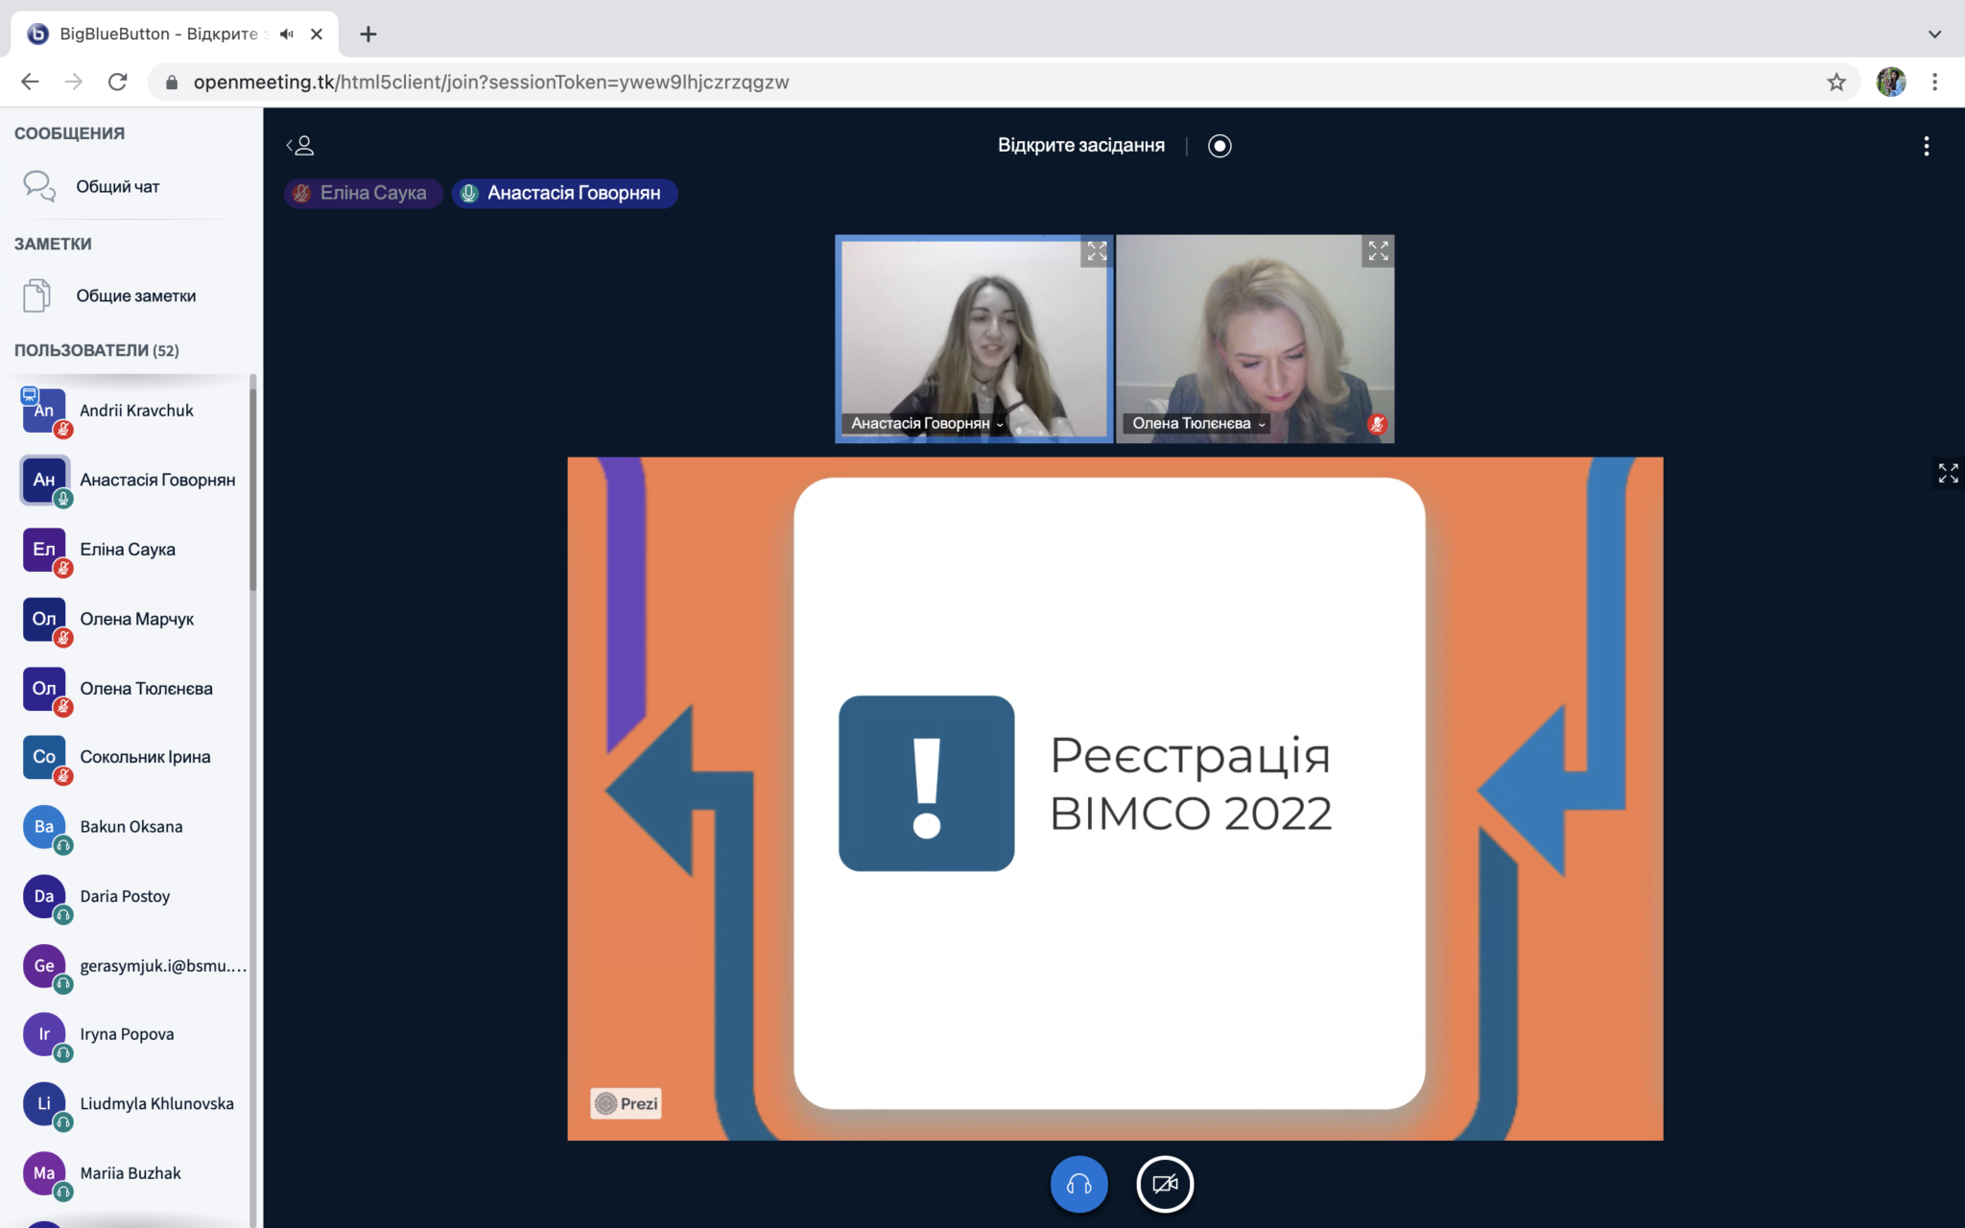Click Liudmyla Khlunovska's avatar
This screenshot has width=1965, height=1228.
tap(44, 1103)
